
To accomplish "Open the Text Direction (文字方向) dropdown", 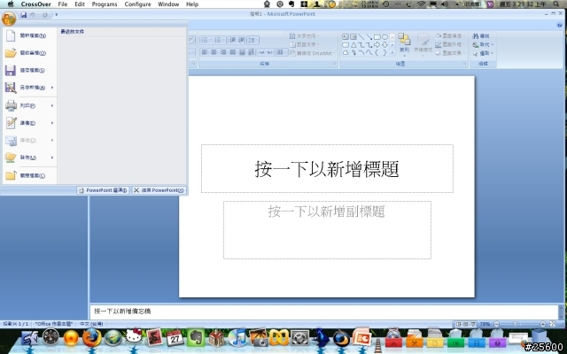I will tap(305, 35).
